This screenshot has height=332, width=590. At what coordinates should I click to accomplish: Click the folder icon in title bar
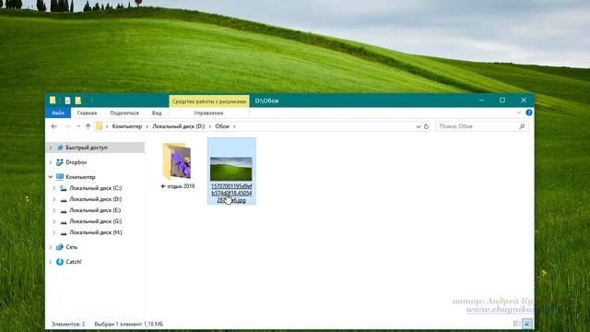53,101
